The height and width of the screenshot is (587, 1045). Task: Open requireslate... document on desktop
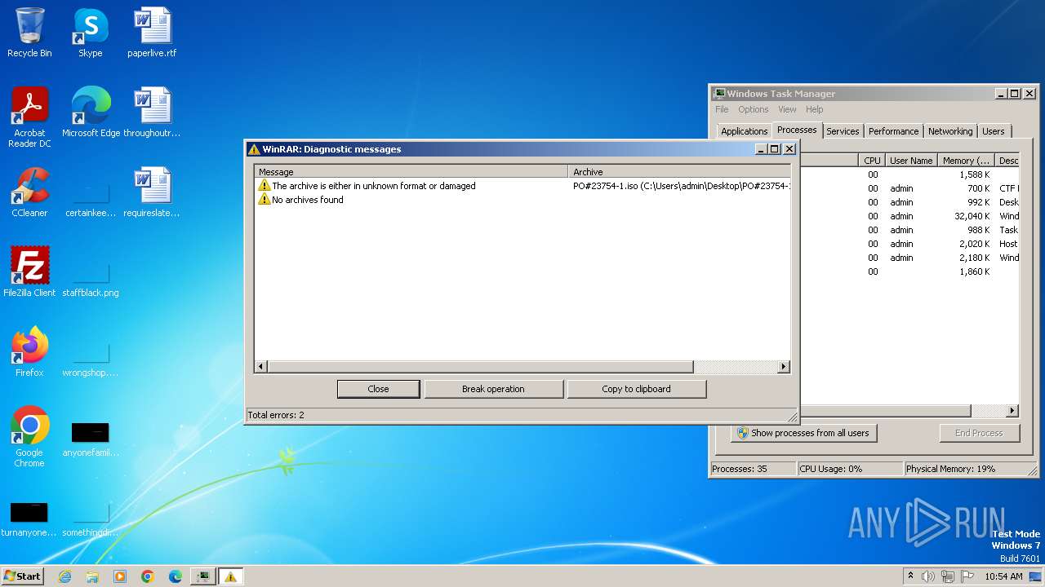pos(152,193)
